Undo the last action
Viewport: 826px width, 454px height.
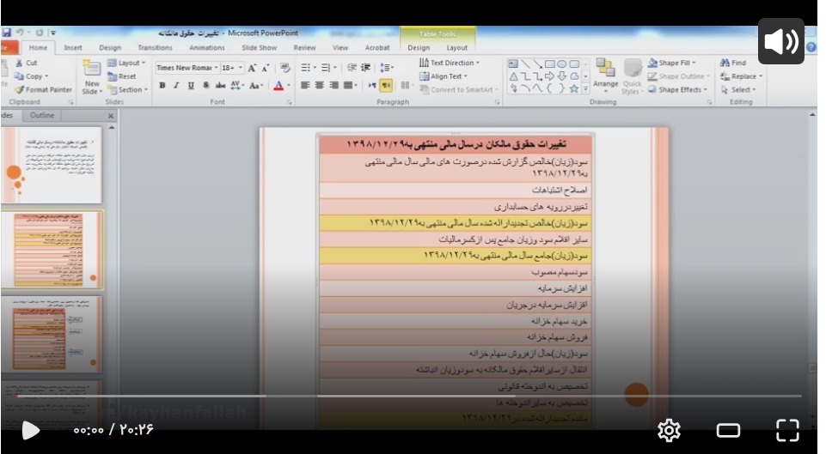tap(20, 33)
